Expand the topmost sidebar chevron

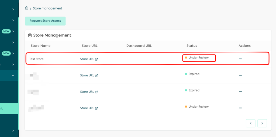click(x=13, y=9)
